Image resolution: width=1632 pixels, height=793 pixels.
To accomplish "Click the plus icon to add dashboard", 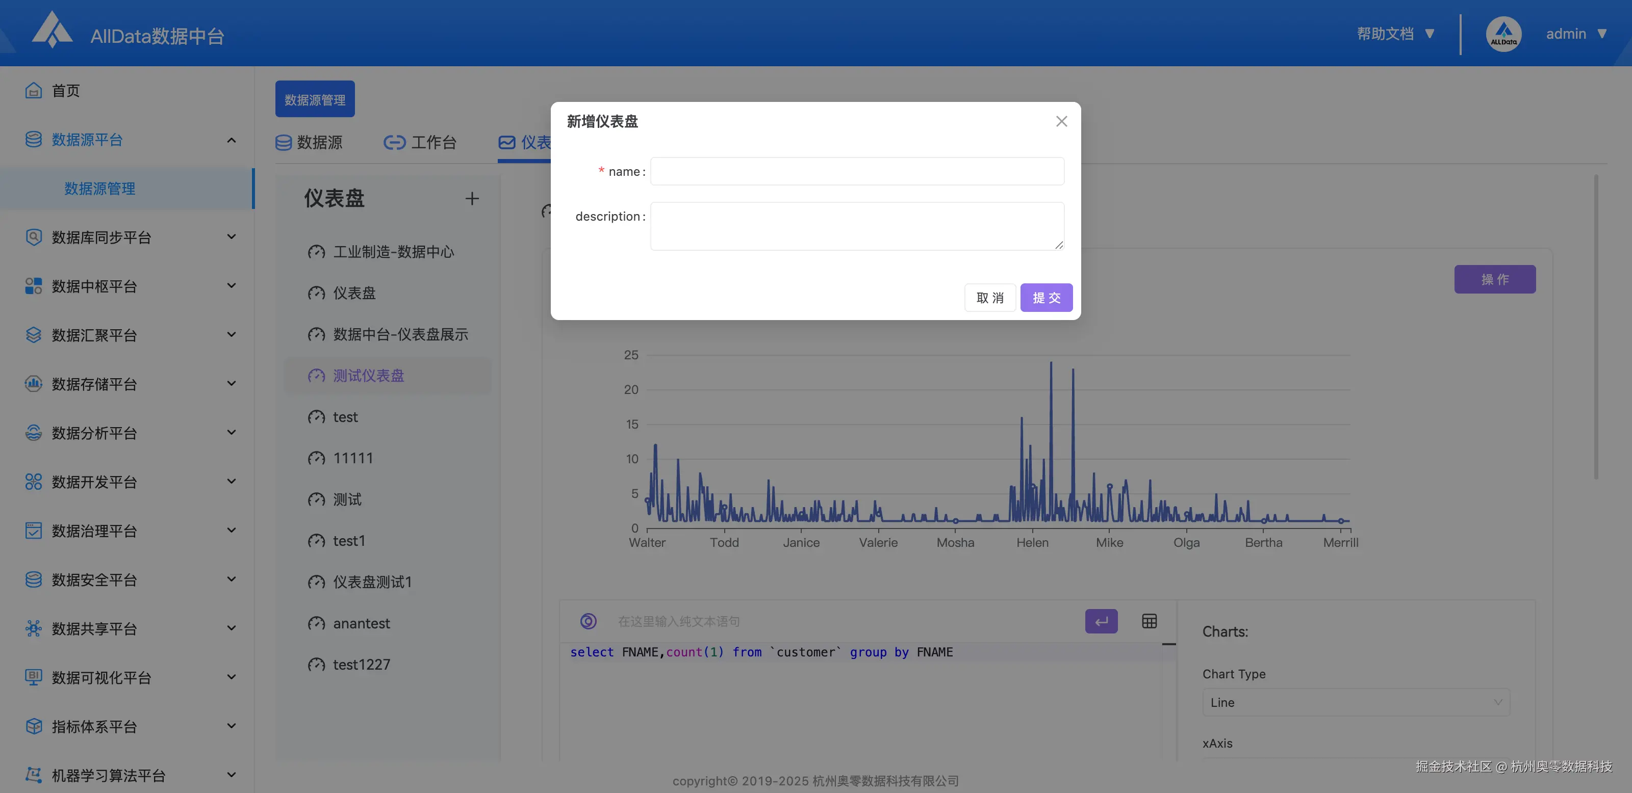I will click(x=472, y=199).
